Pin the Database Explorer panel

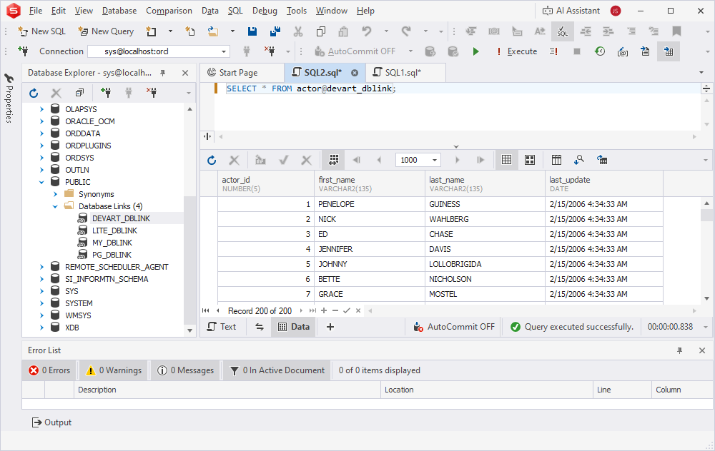[169, 72]
